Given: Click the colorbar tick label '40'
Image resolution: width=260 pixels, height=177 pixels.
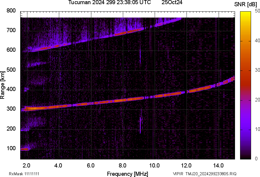Looking at the screenshot, I should point(257,40).
